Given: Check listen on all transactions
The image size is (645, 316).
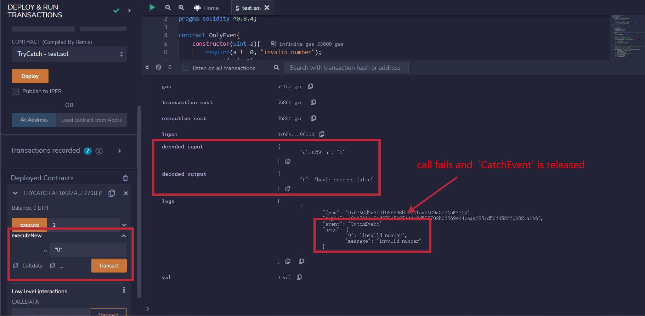Looking at the screenshot, I should [186, 68].
